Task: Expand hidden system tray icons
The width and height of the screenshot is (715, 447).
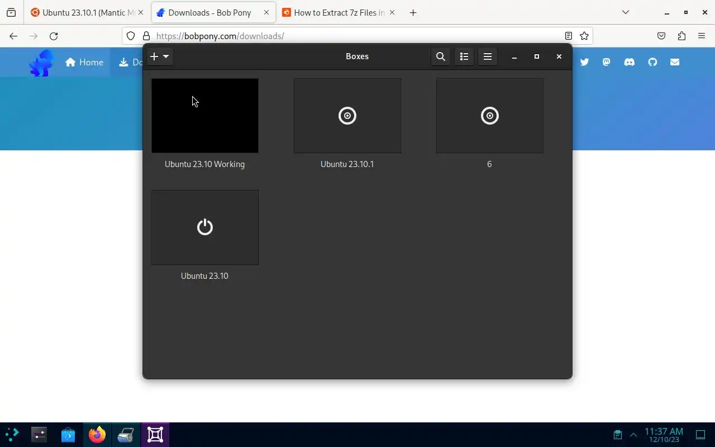Action: pyautogui.click(x=633, y=435)
